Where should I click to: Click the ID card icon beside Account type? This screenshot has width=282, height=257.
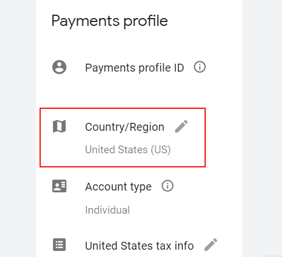point(59,186)
